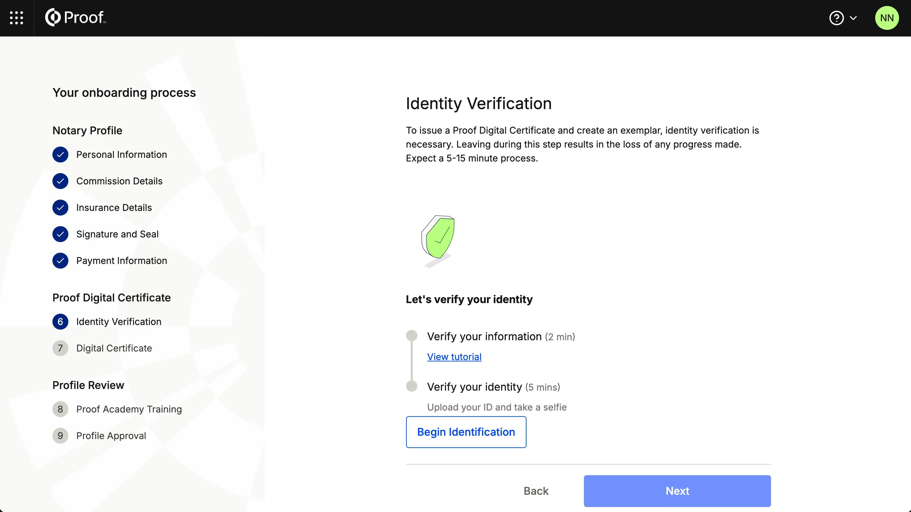911x512 pixels.
Task: Select step 7 Digital Certificate badge
Action: point(60,348)
